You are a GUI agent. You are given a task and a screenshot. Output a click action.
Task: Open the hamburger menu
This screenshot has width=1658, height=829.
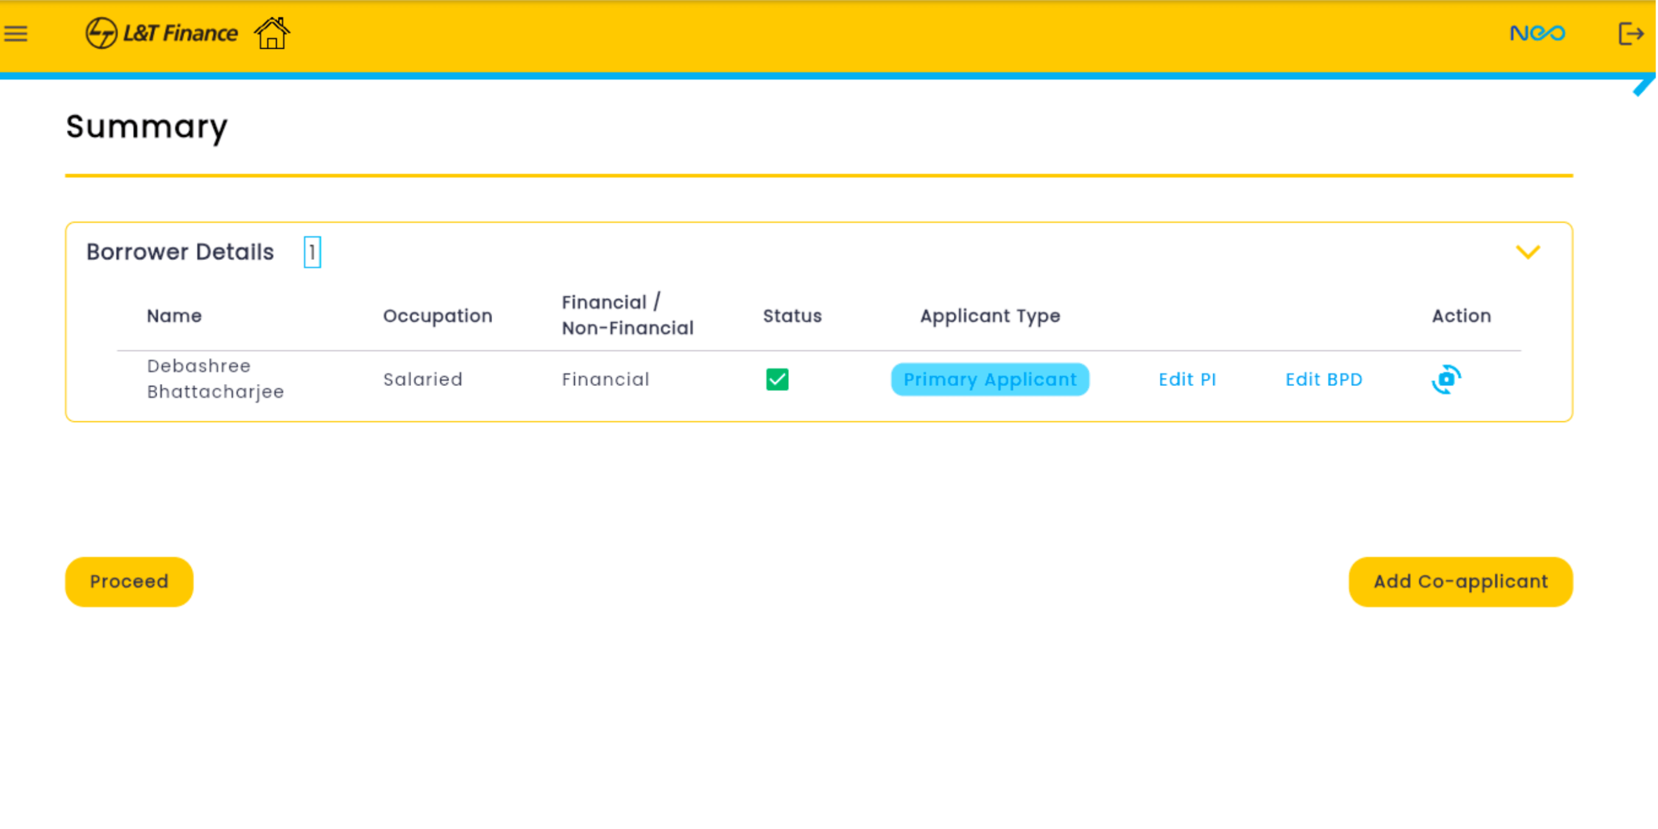[16, 33]
